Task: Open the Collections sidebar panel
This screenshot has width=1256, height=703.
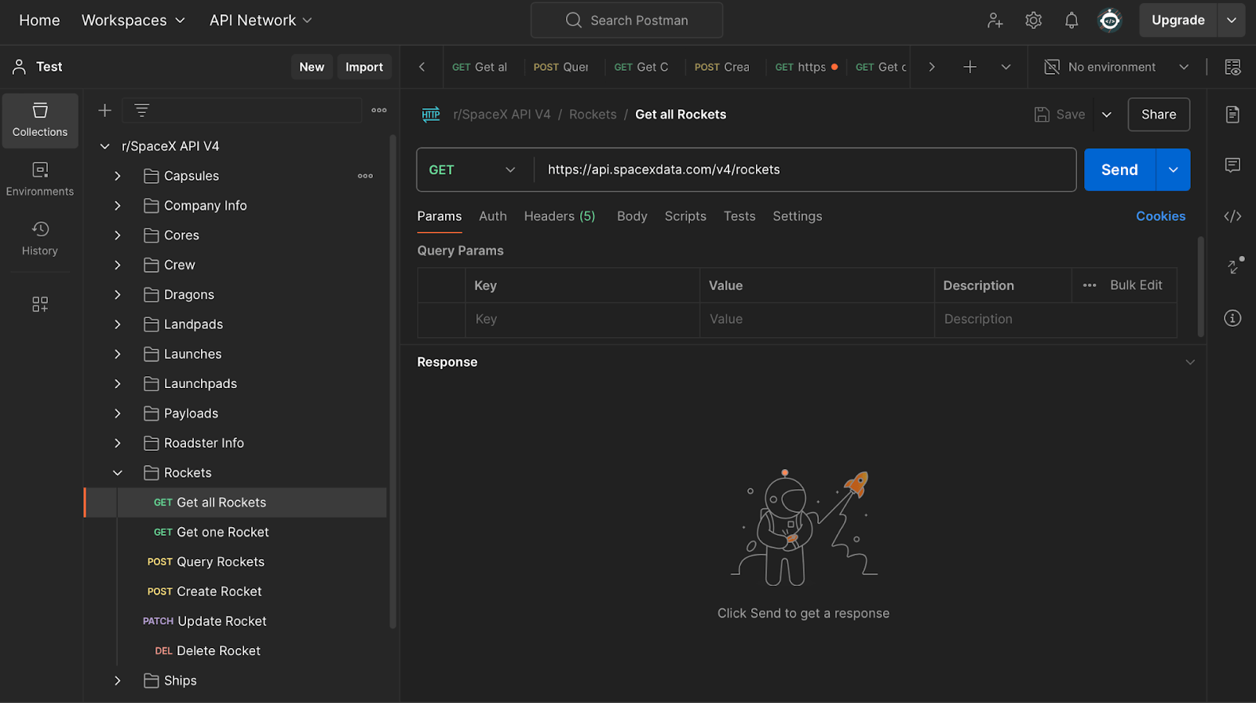Action: pyautogui.click(x=40, y=120)
